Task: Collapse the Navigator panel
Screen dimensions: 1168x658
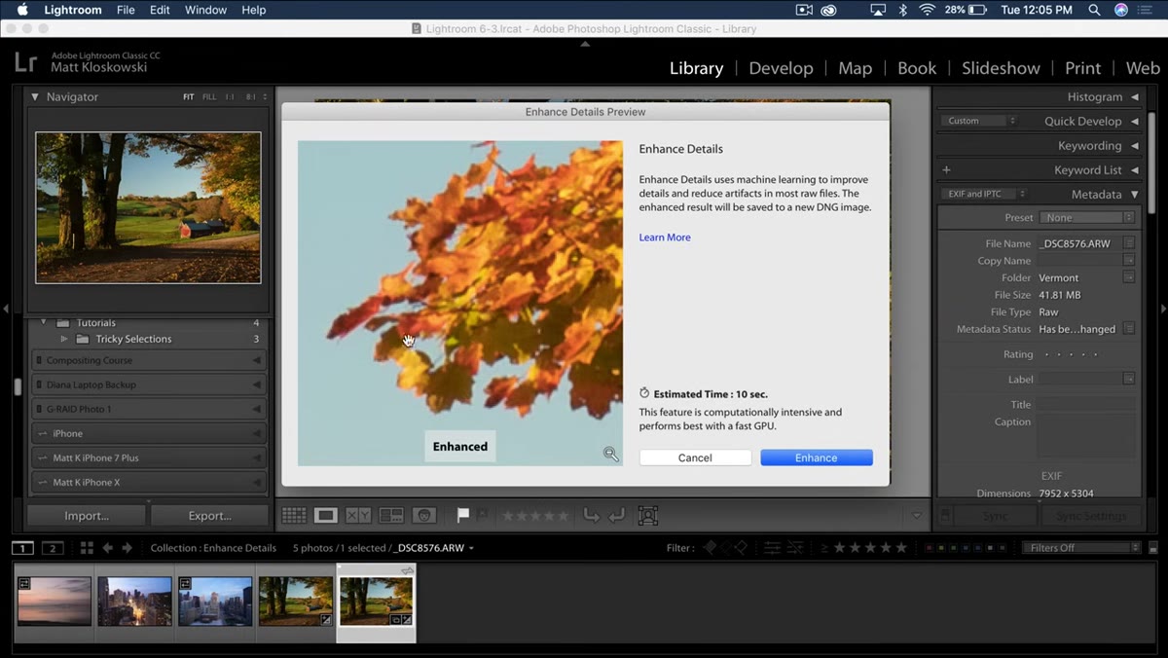Action: [35, 97]
